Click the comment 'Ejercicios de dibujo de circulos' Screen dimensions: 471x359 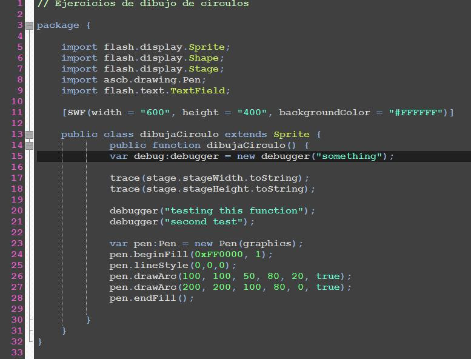pos(152,4)
